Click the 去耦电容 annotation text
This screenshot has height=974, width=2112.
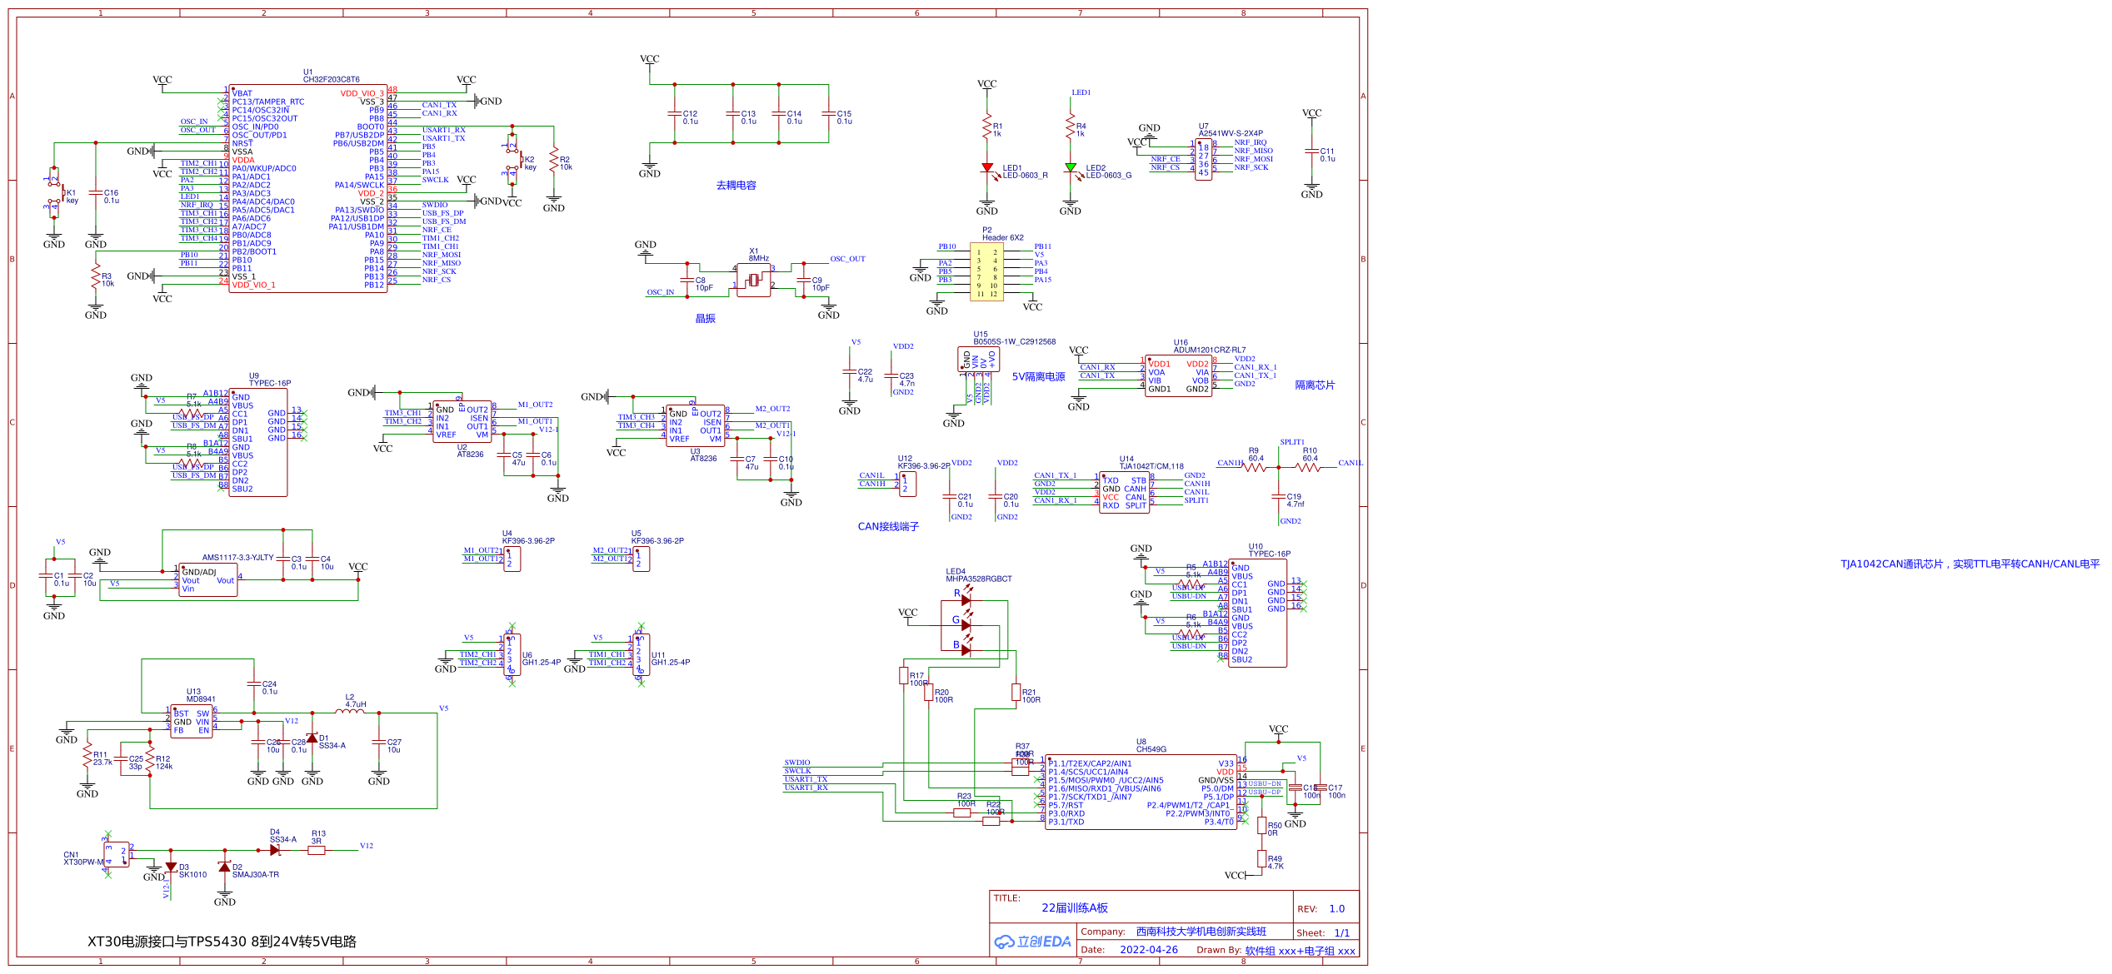[736, 186]
